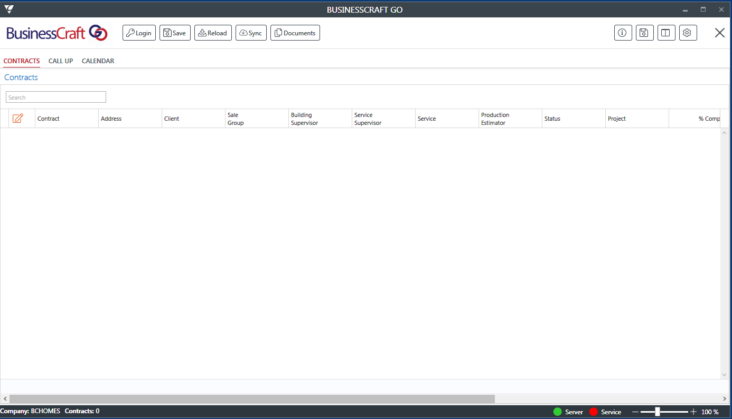This screenshot has height=419, width=732.
Task: Decrease zoom with the minus icon
Action: pos(635,412)
